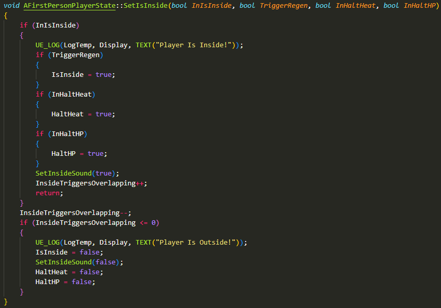Click the "HaltHP = true" assignment line

coord(78,154)
